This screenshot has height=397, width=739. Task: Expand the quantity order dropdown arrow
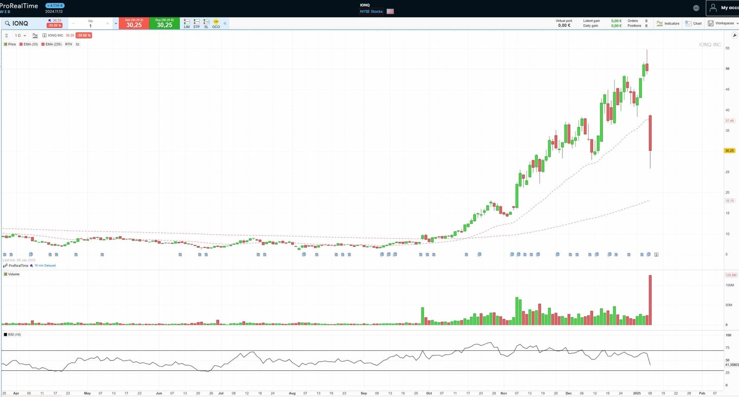coord(115,23)
